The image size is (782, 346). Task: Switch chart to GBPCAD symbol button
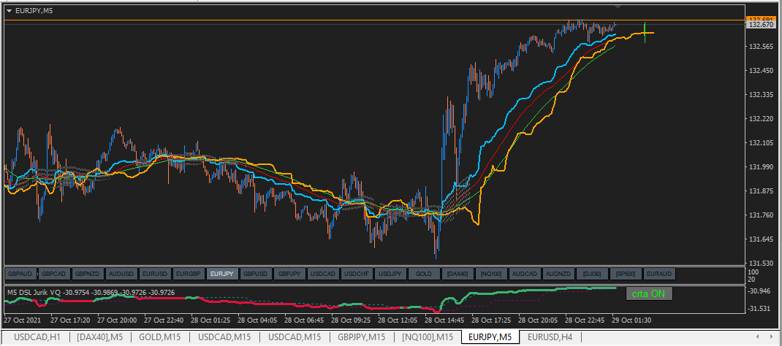click(54, 274)
